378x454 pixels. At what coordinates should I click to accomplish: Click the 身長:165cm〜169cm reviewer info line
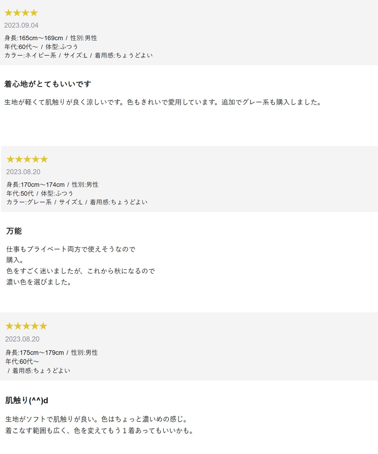pyautogui.click(x=51, y=38)
